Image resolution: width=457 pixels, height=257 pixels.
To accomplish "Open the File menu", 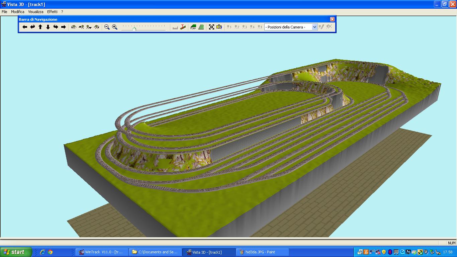I will 5,12.
